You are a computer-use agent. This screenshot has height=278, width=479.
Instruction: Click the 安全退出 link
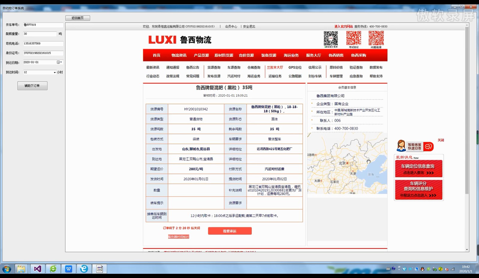coord(249,26)
